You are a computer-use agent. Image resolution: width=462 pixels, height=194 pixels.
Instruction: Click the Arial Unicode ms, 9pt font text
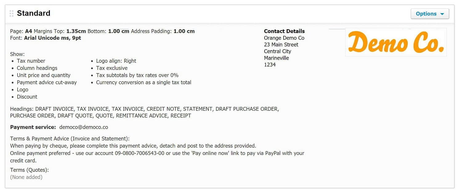[52, 38]
